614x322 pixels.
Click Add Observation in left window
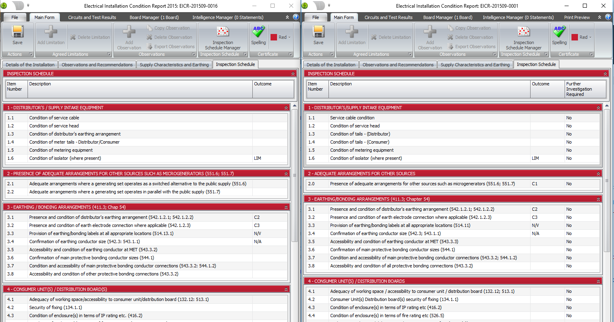[129, 37]
